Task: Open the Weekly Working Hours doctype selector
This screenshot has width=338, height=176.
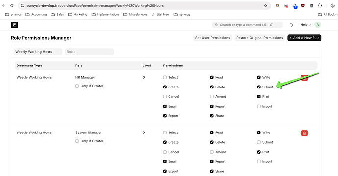Action: pos(38,52)
